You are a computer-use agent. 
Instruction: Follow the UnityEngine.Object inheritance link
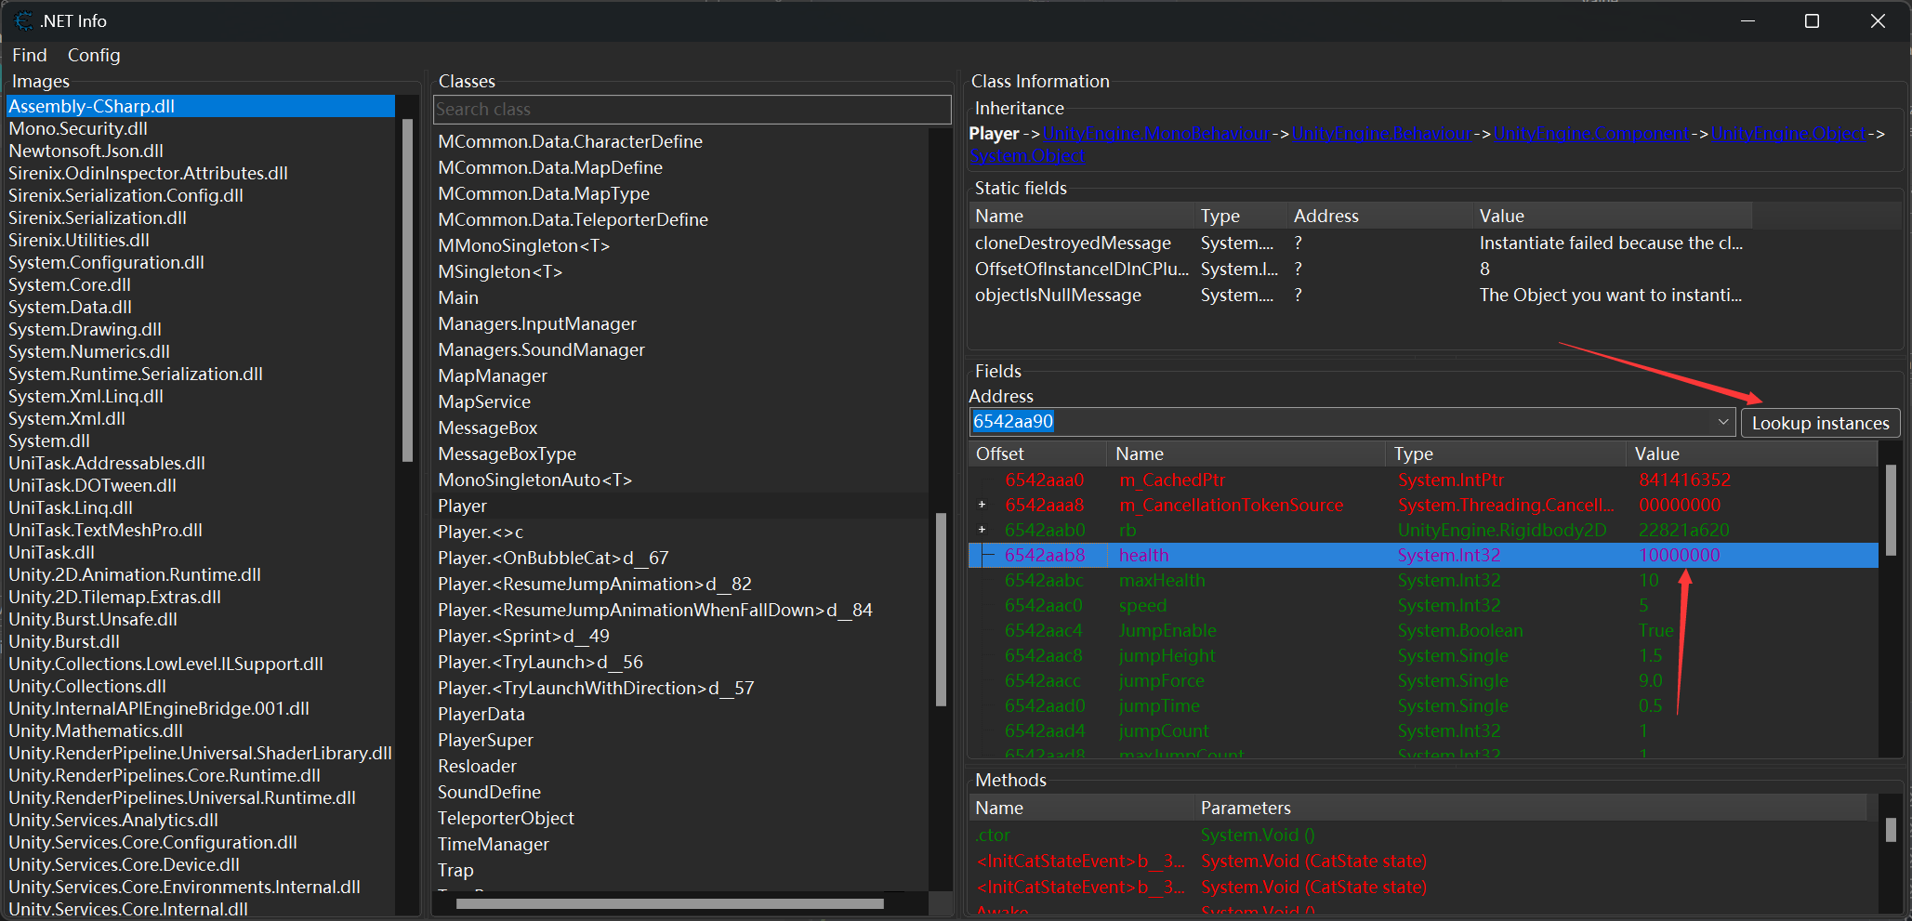(1788, 134)
